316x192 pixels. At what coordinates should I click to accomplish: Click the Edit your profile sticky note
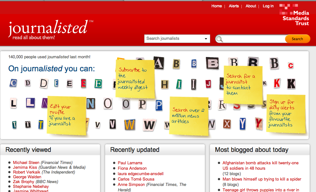point(67,115)
